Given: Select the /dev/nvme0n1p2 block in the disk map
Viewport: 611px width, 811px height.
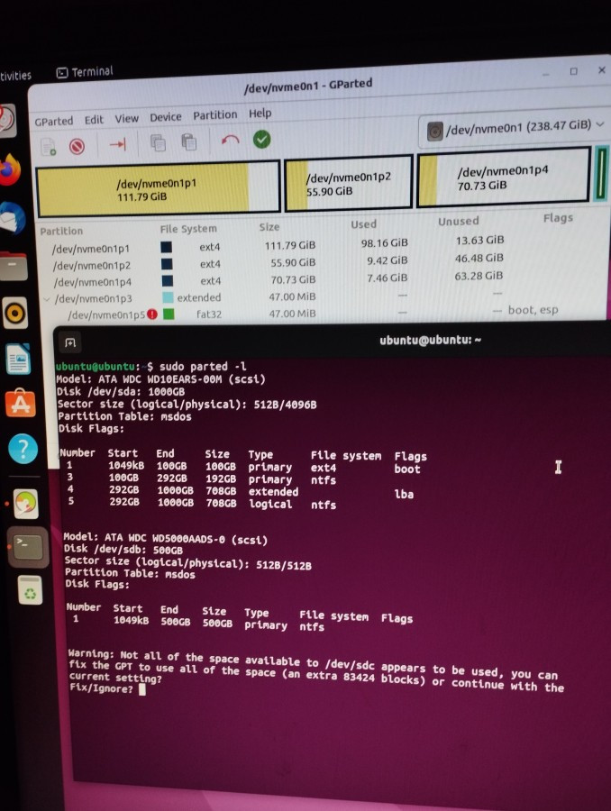Looking at the screenshot, I should click(349, 184).
